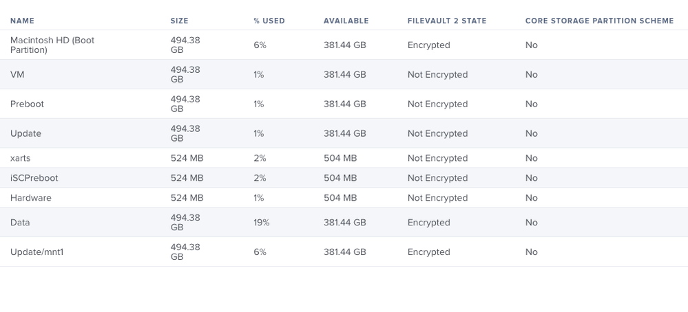The image size is (688, 312).
Task: Select the Preboot partition name
Action: tap(28, 104)
